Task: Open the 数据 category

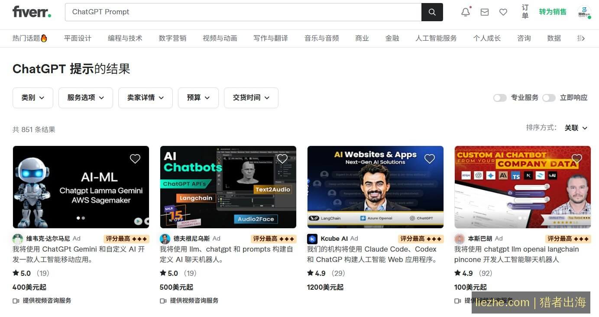Action: coord(554,38)
